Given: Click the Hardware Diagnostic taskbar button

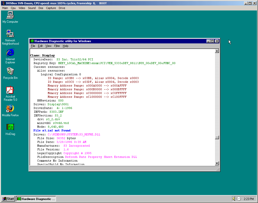Looking at the screenshot, I should pos(36,199).
